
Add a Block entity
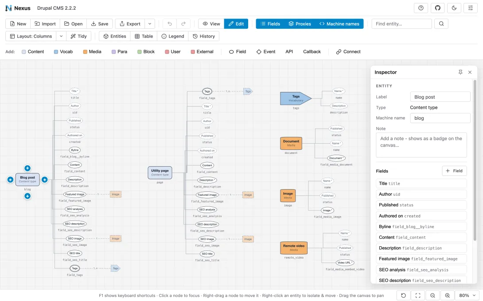click(146, 52)
